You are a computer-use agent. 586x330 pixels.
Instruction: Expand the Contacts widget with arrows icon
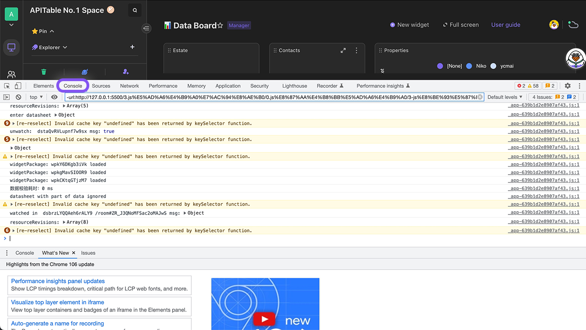[343, 50]
